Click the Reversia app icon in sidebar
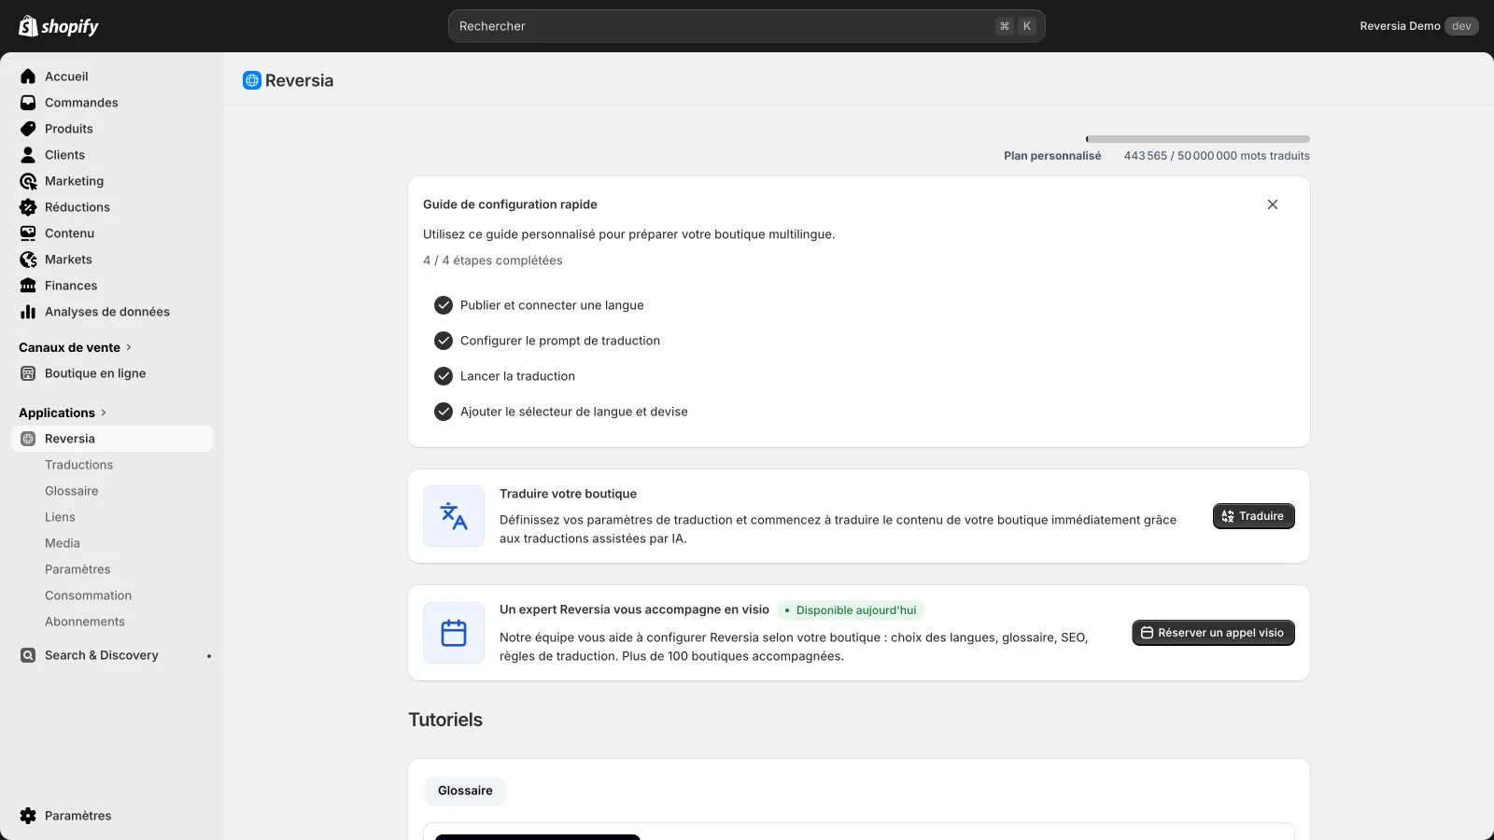This screenshot has width=1494, height=840. pos(28,439)
